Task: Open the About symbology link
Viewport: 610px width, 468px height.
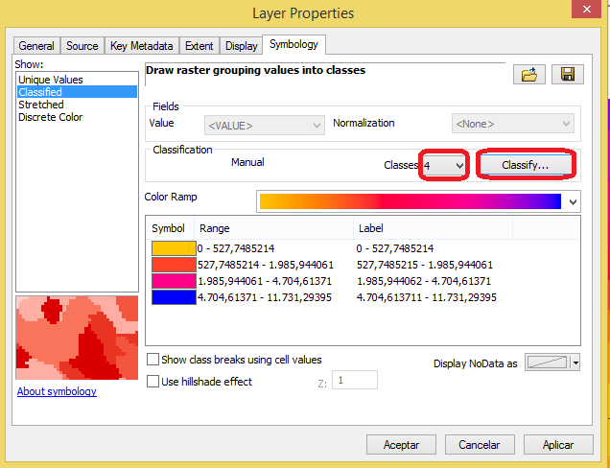Action: 57,391
